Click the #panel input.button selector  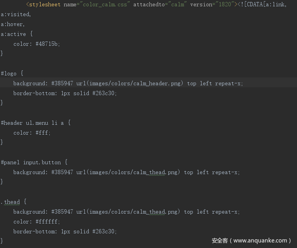click(34, 162)
